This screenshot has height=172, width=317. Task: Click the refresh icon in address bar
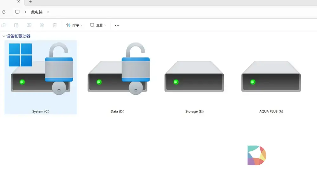coord(4,12)
